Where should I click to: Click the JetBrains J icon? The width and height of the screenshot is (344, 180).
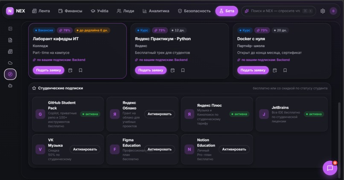[264, 114]
